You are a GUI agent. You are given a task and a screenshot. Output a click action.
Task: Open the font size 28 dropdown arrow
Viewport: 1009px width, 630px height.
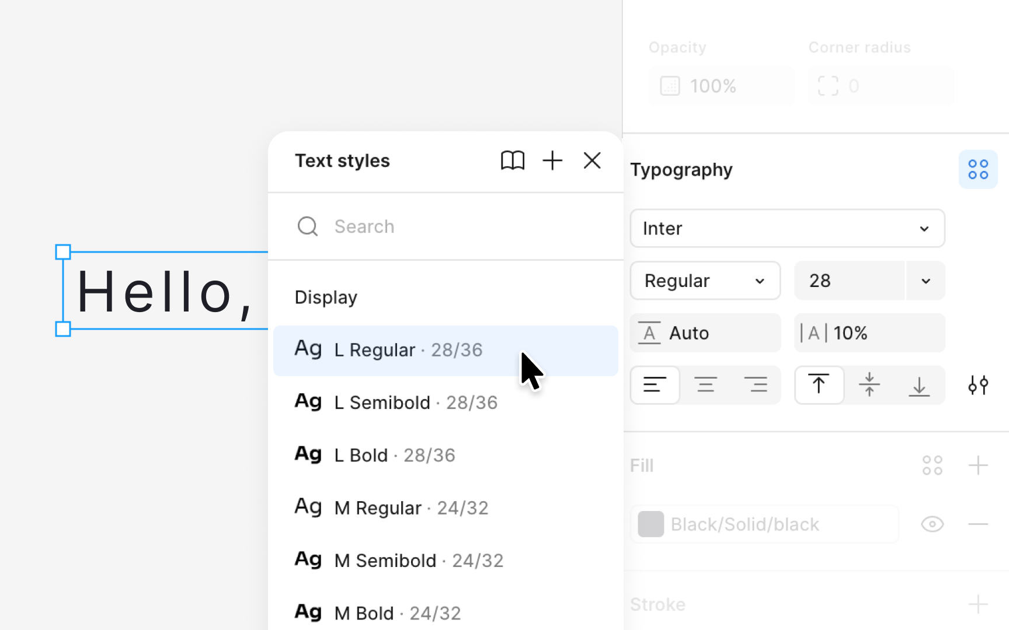(x=926, y=281)
